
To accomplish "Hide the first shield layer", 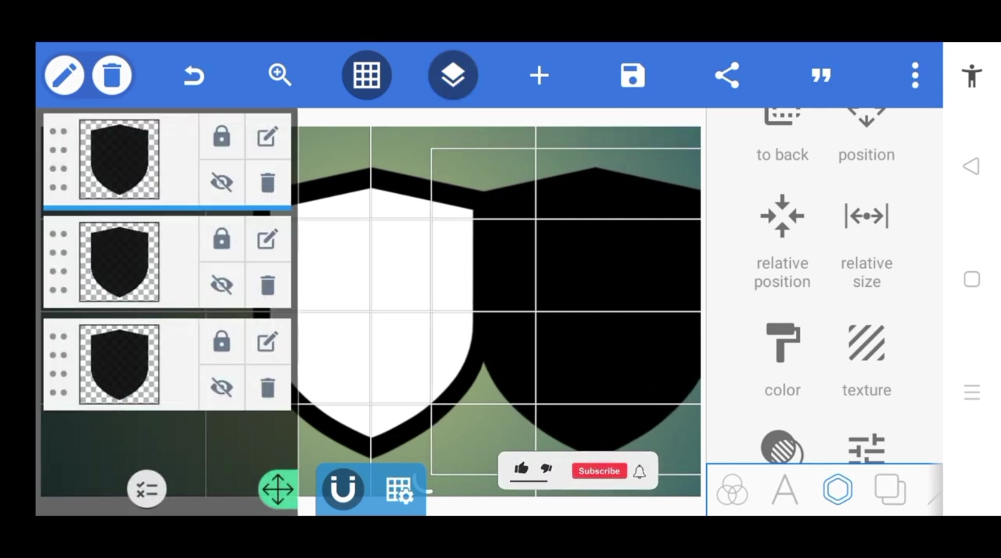I will 222,182.
